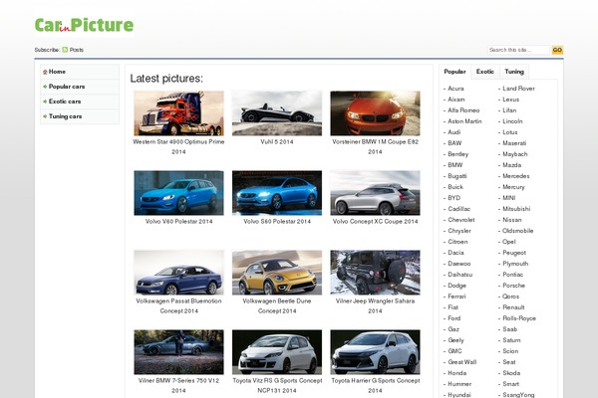
Task: Open the Rolls-Royce brand link
Action: pos(519,318)
